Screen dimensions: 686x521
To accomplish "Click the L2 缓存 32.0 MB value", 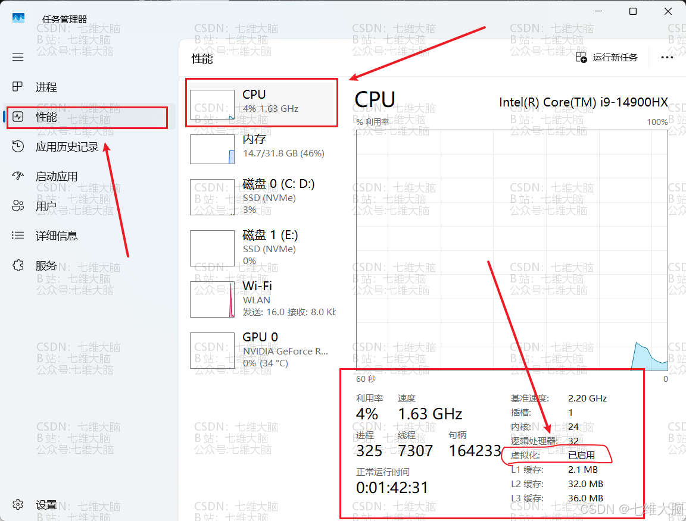I will click(585, 484).
